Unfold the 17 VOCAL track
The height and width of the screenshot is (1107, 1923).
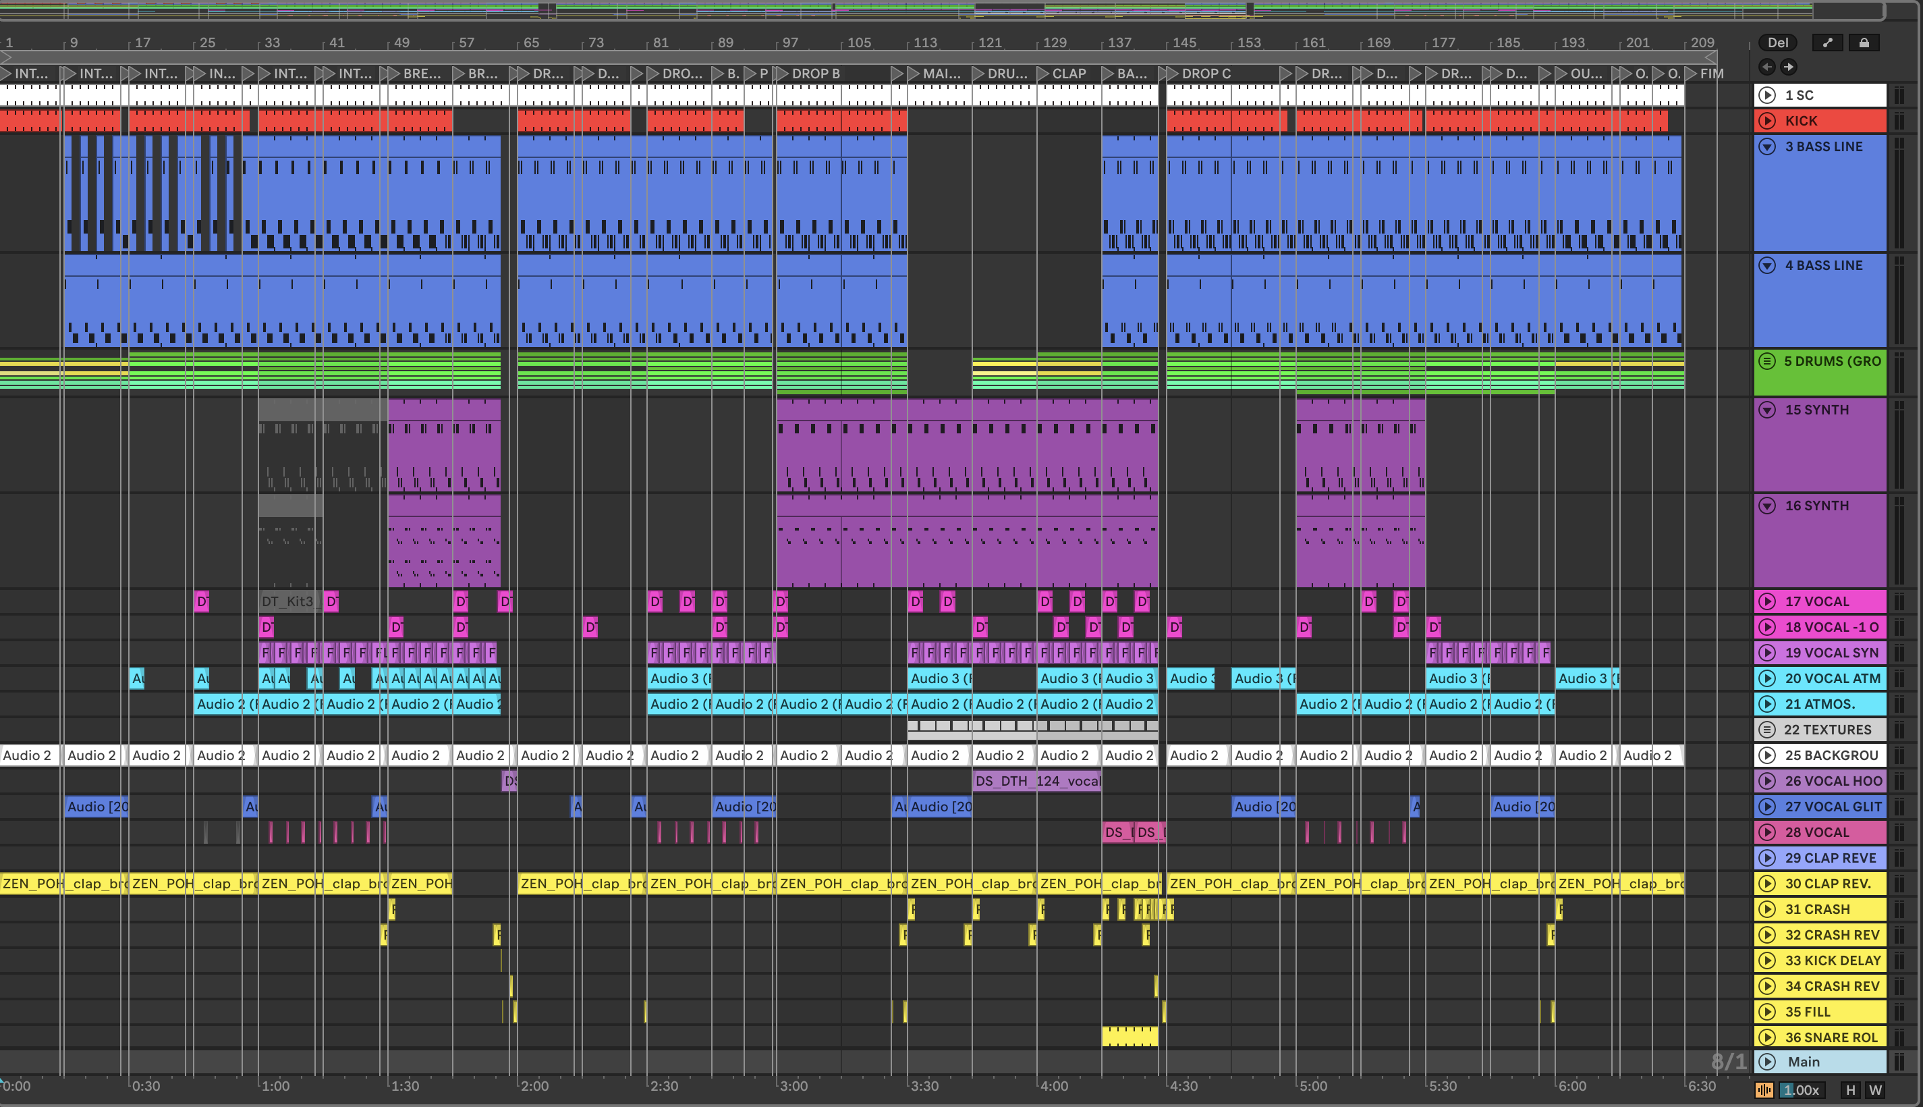click(x=1767, y=601)
